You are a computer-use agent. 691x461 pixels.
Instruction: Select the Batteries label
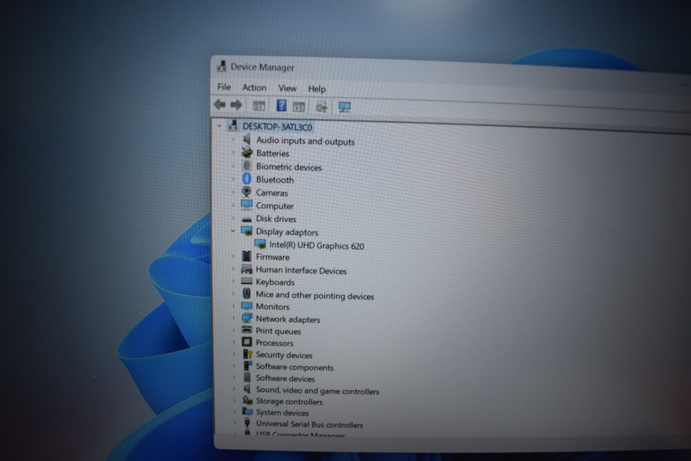pos(273,153)
